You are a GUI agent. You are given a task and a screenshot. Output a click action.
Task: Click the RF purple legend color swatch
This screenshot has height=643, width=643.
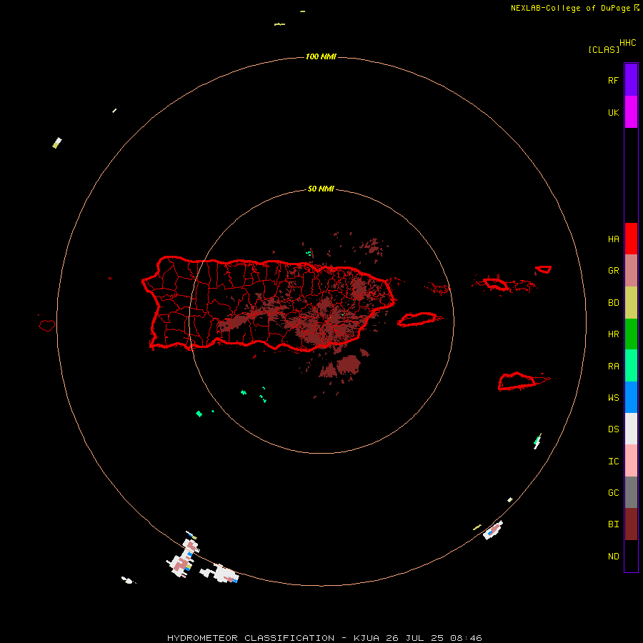631,80
